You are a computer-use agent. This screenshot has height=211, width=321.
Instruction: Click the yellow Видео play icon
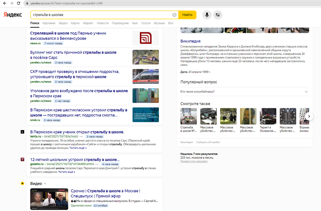tap(22, 183)
